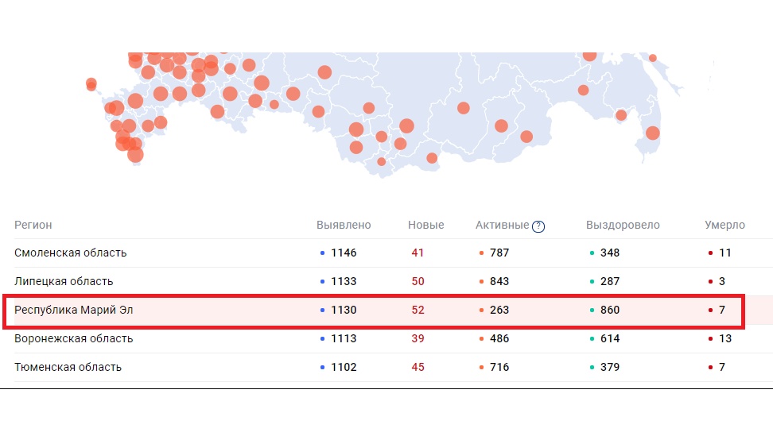Select the Смоленская область row
The width and height of the screenshot is (773, 436).
pyautogui.click(x=71, y=253)
